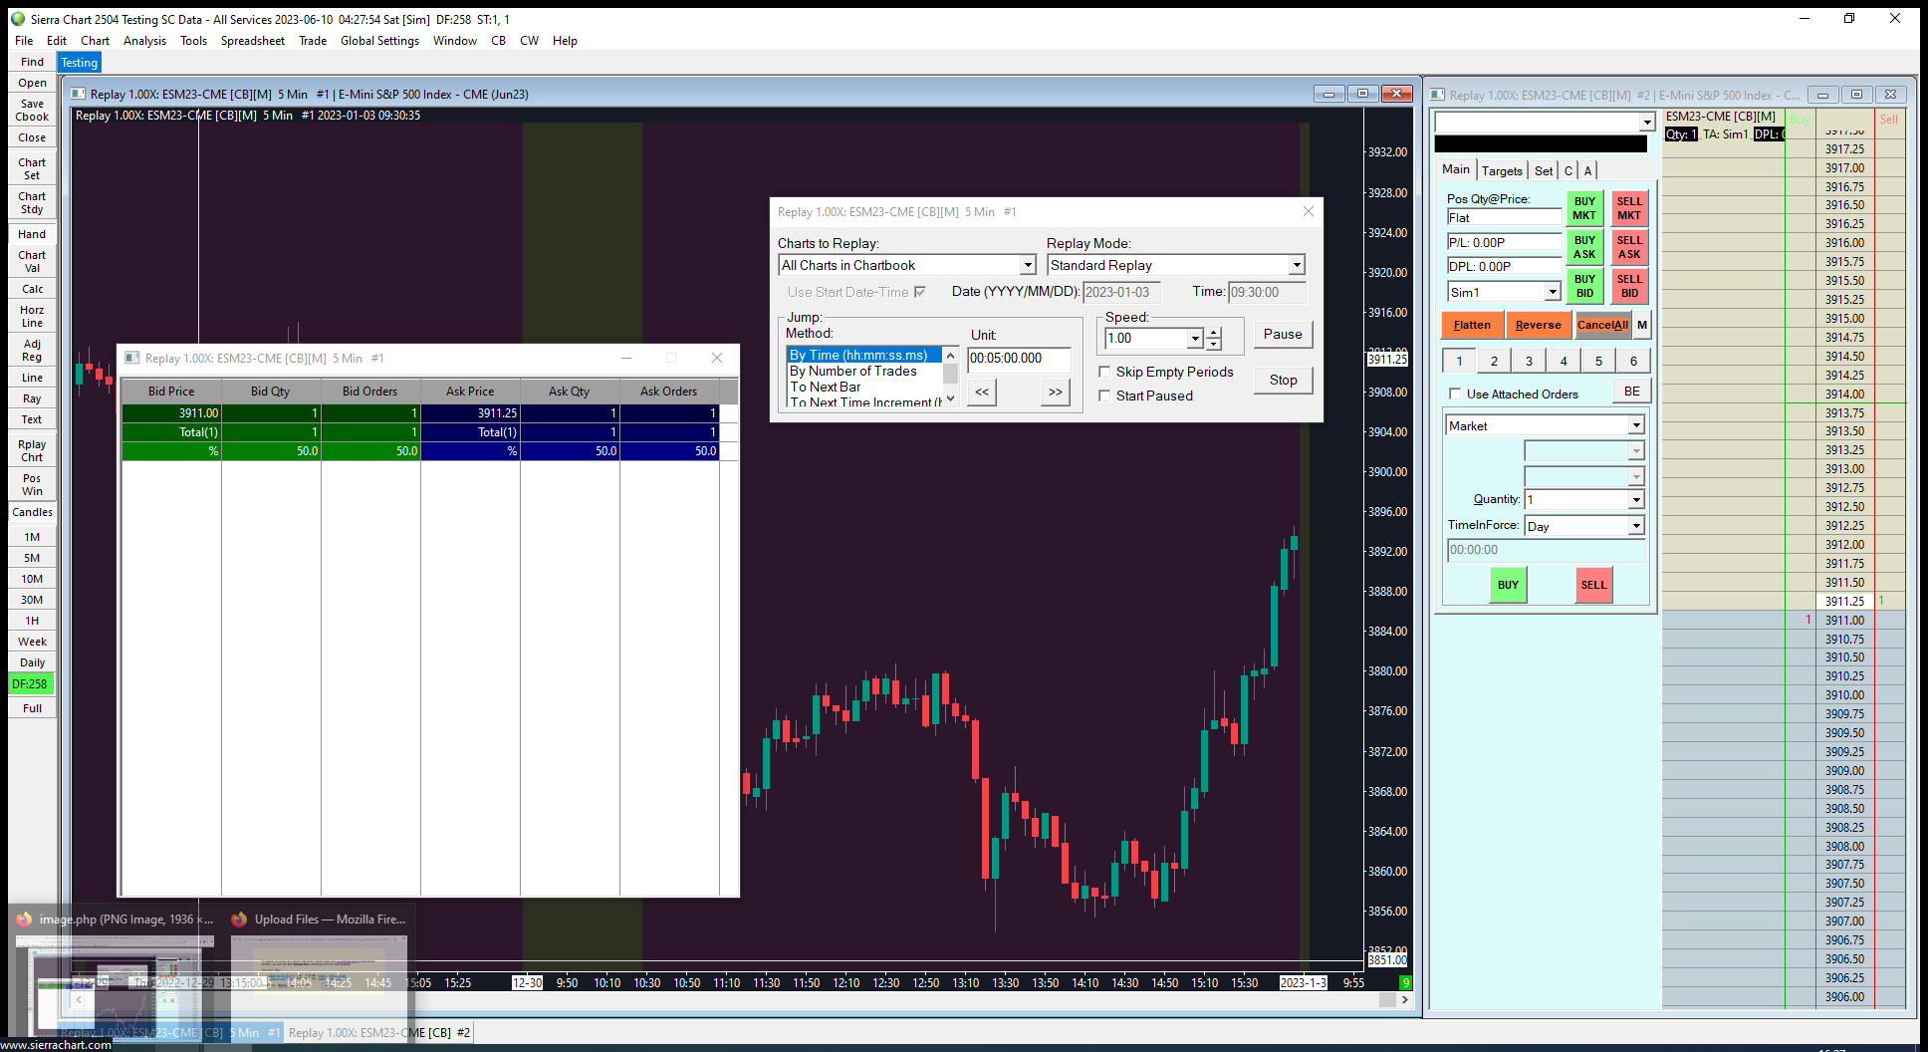Viewport: 1928px width, 1052px height.
Task: Open the File menu
Action: pos(24,41)
